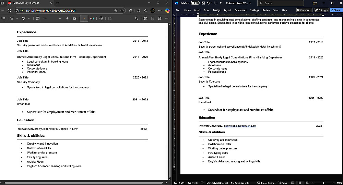343x185 pixels.
Task: Toggle Text Predictions in status bar
Action: pos(240,183)
